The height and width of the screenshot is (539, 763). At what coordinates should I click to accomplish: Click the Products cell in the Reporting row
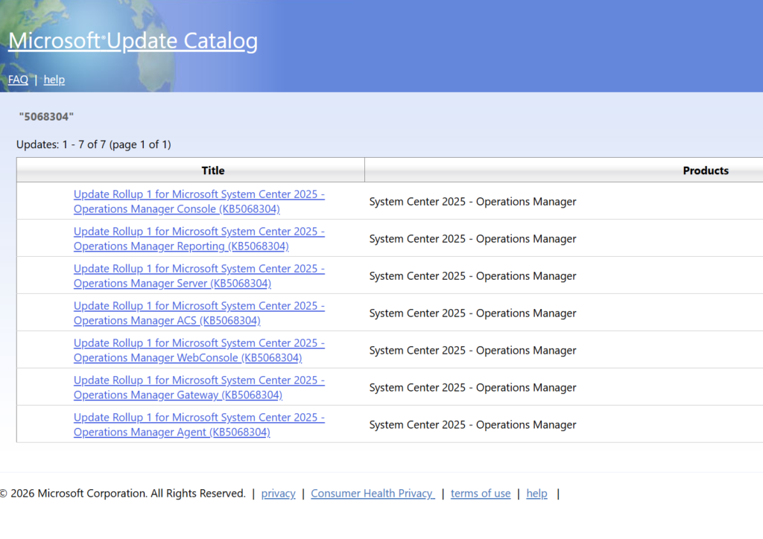click(x=472, y=239)
